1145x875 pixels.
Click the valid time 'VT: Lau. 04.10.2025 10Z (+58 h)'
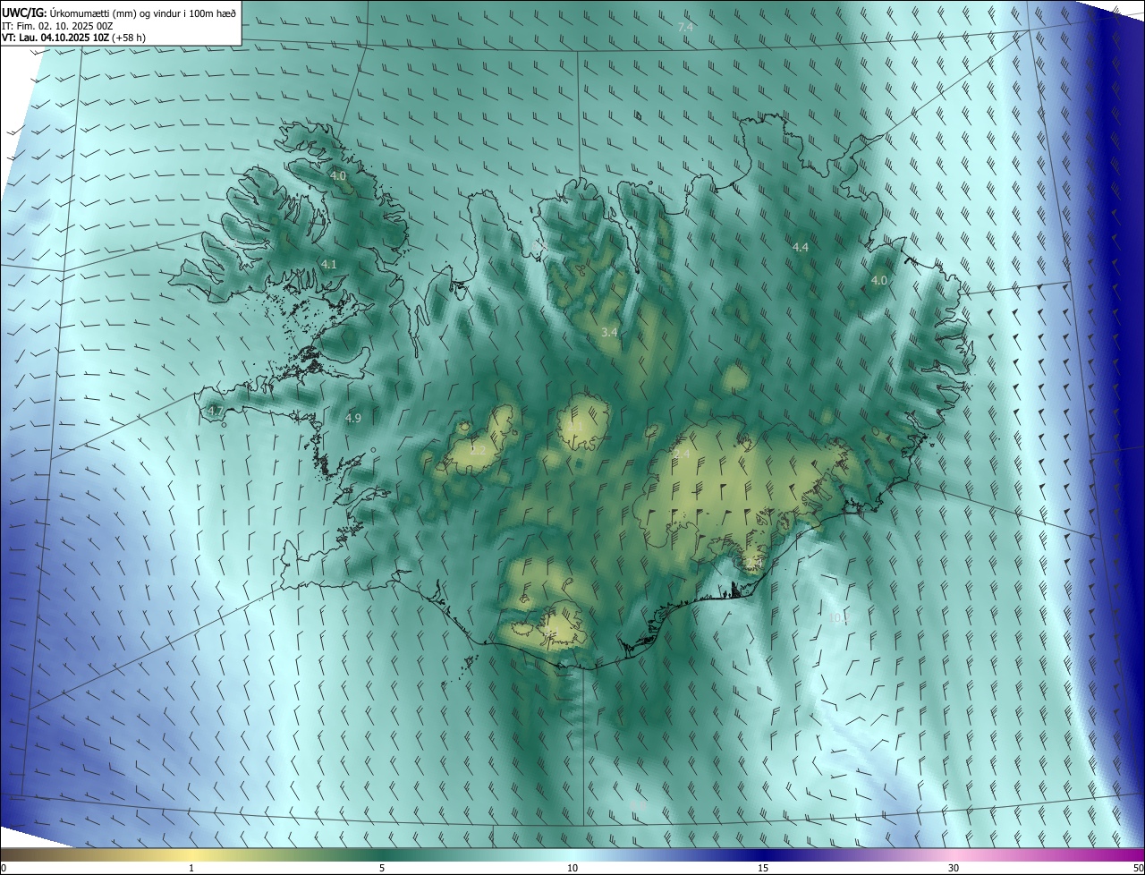[74, 38]
